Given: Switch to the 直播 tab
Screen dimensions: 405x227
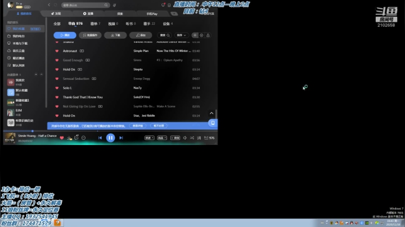Looking at the screenshot, I should pyautogui.click(x=88, y=13).
